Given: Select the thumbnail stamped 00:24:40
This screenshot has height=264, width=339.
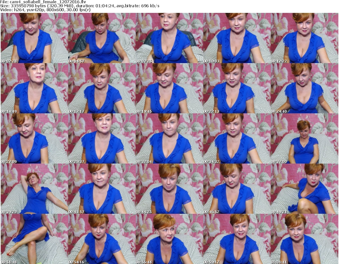Looking at the screenshot, I should (305, 88).
